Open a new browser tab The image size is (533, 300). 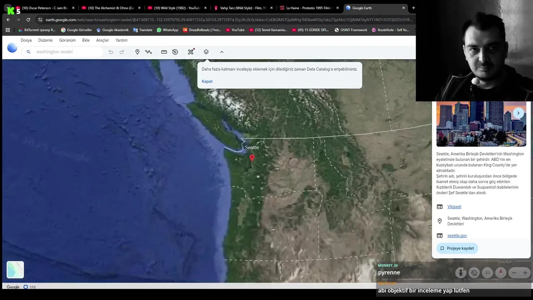point(413,8)
